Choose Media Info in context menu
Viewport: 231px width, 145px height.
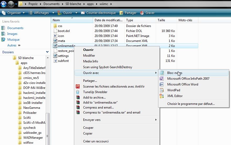(x=117, y=61)
